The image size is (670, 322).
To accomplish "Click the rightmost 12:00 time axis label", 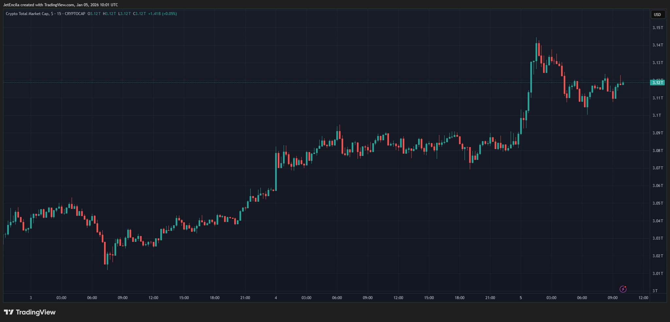I will tap(643, 298).
